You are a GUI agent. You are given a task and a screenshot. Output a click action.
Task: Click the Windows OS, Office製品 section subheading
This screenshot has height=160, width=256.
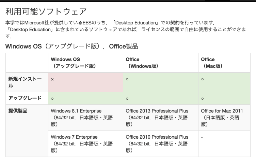[x=71, y=46]
